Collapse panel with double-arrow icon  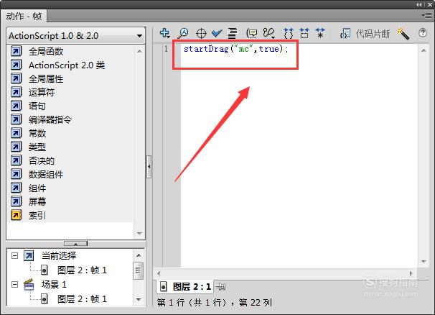click(419, 5)
